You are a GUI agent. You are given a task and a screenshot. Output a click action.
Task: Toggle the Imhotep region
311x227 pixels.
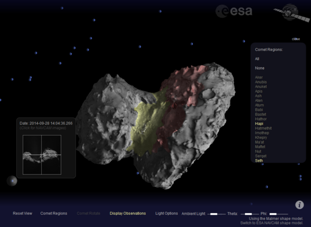pyautogui.click(x=262, y=133)
